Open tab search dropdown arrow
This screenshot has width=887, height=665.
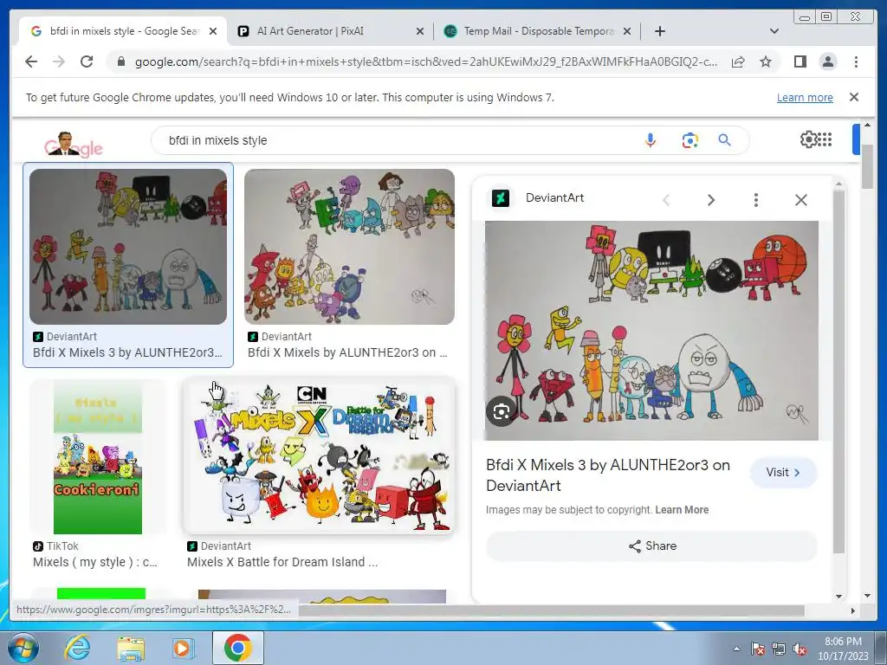[774, 31]
